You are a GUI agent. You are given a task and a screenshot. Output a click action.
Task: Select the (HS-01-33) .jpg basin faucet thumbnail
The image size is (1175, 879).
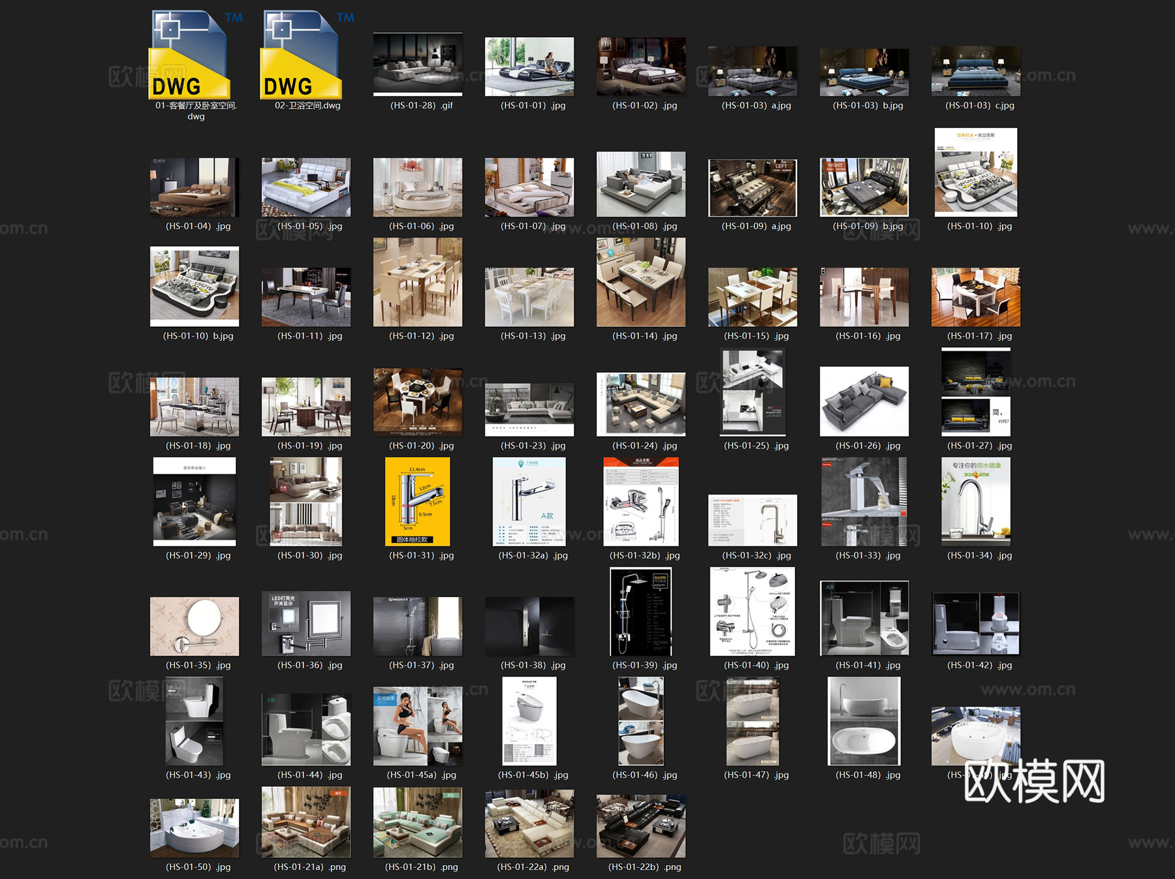(x=864, y=501)
